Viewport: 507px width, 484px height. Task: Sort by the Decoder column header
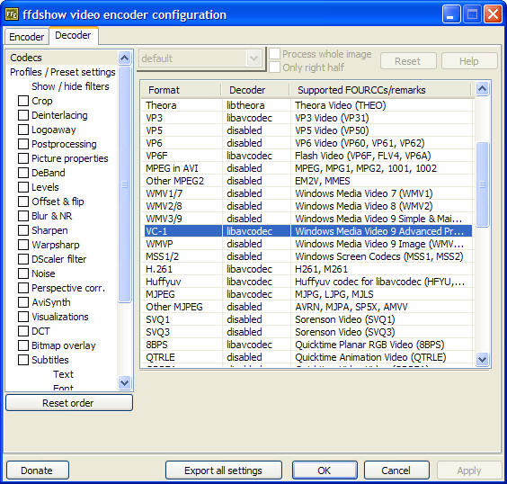click(256, 90)
